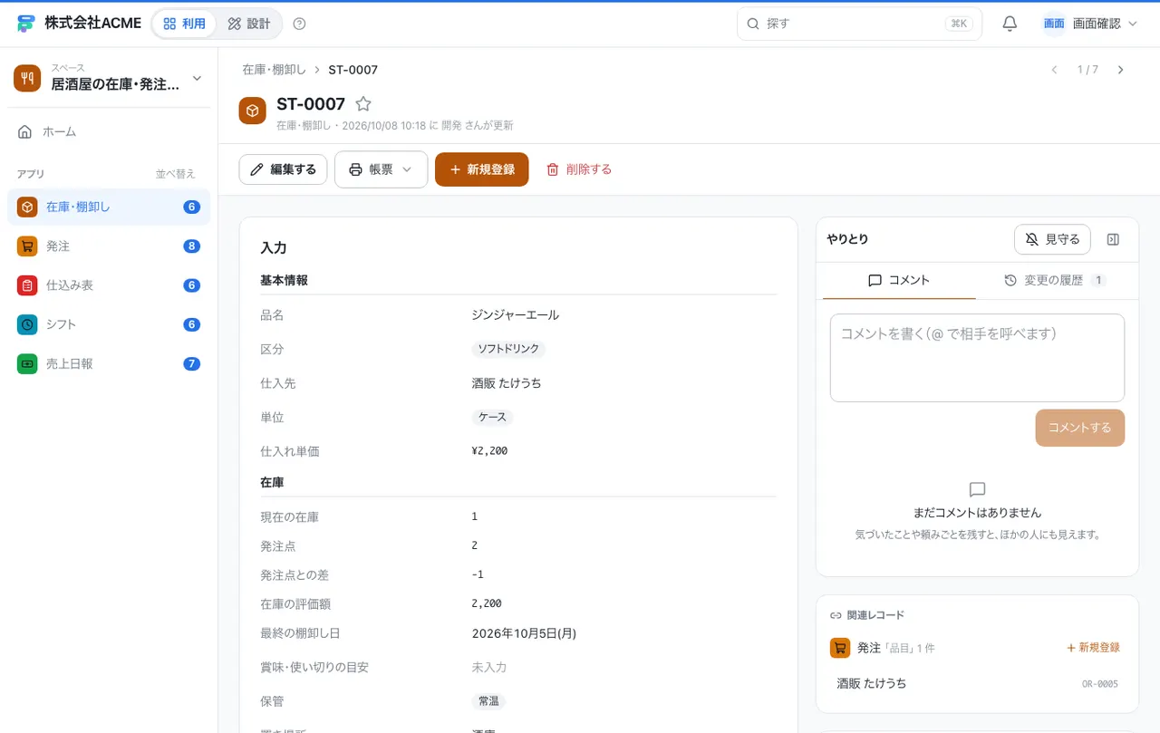This screenshot has height=733, width=1160.
Task: Click the 仕入れ単価 value ¥2,200
Action: (489, 451)
